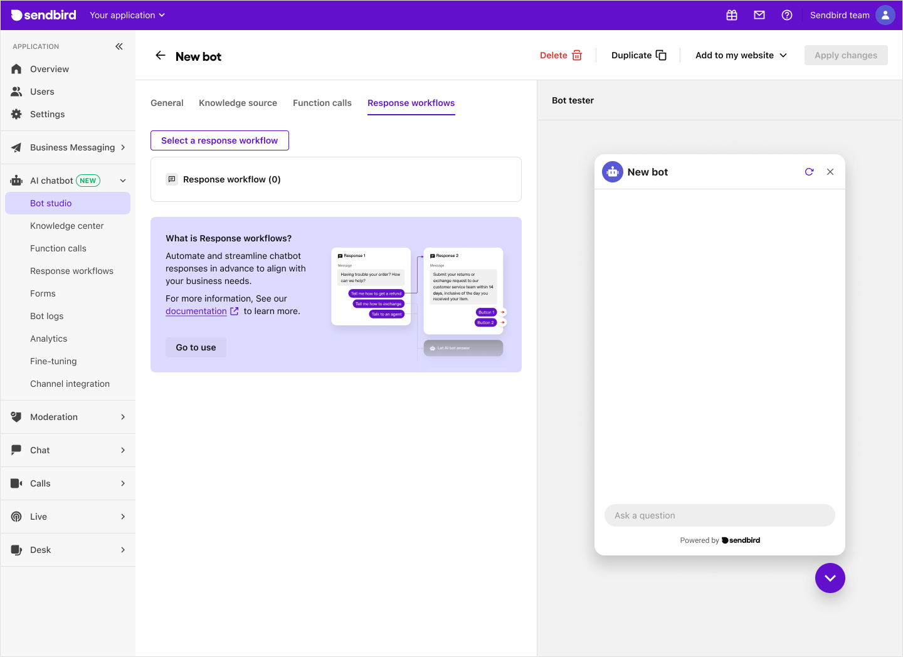Switch to the General tab

(x=167, y=103)
